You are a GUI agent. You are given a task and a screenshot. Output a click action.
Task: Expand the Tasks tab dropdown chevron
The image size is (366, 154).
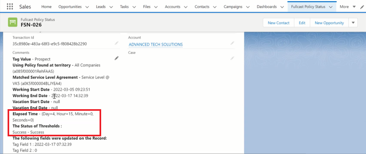pos(134,7)
